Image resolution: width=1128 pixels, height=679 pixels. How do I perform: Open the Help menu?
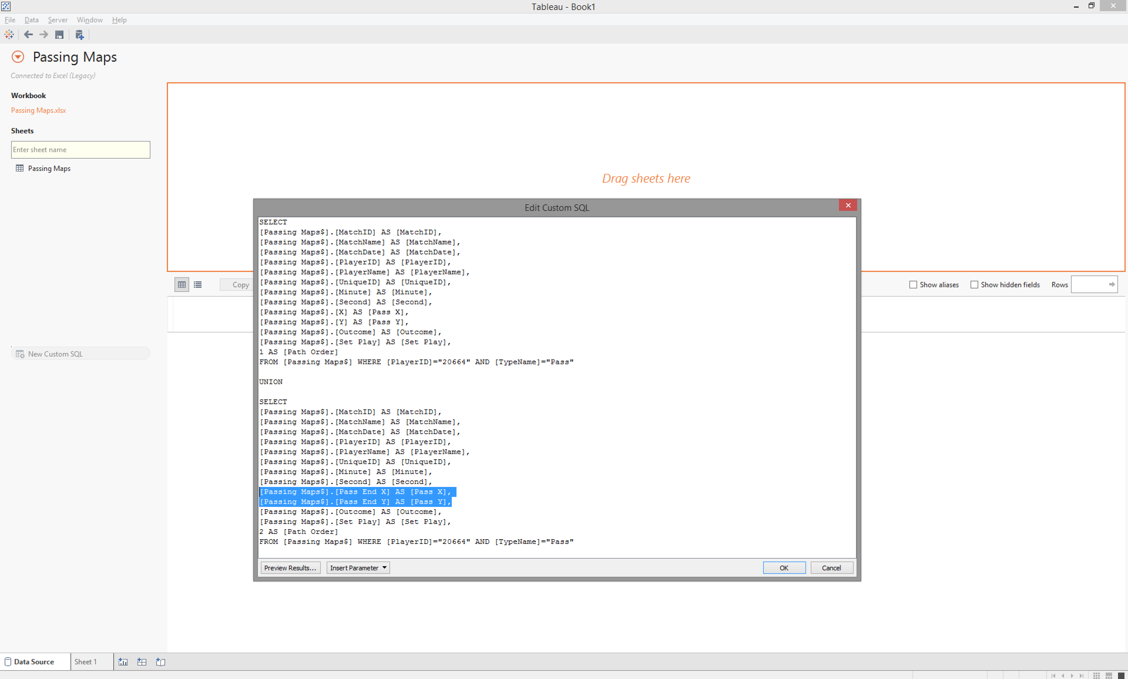120,20
